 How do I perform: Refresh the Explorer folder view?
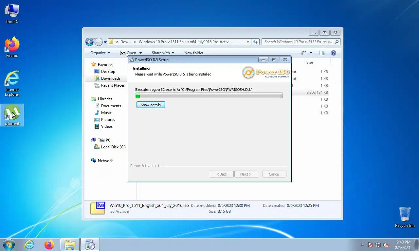tap(255, 42)
